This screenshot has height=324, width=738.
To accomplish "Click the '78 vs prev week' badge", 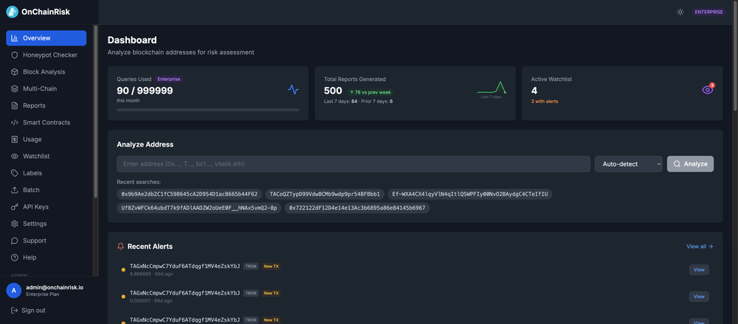I will coord(371,92).
